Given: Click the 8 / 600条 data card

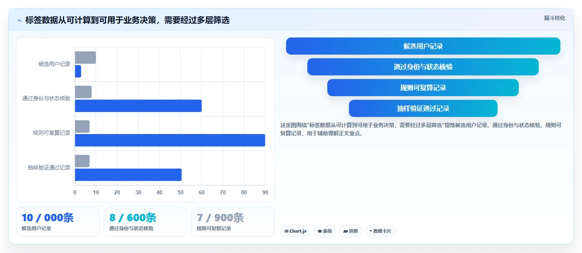Looking at the screenshot, I should [145, 222].
